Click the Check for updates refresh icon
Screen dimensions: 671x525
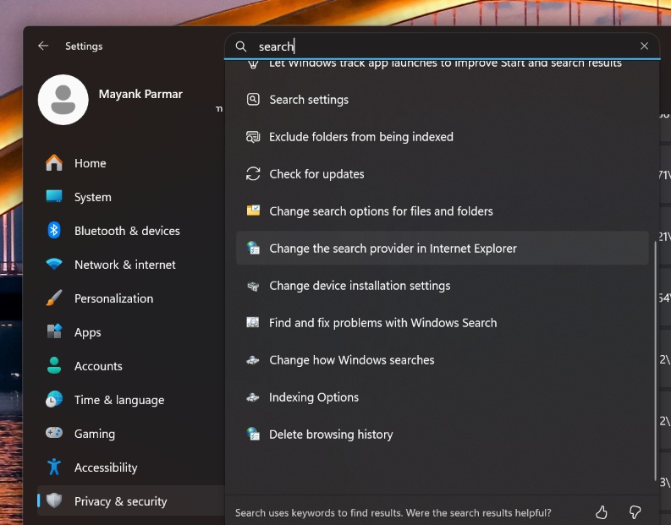click(x=253, y=173)
